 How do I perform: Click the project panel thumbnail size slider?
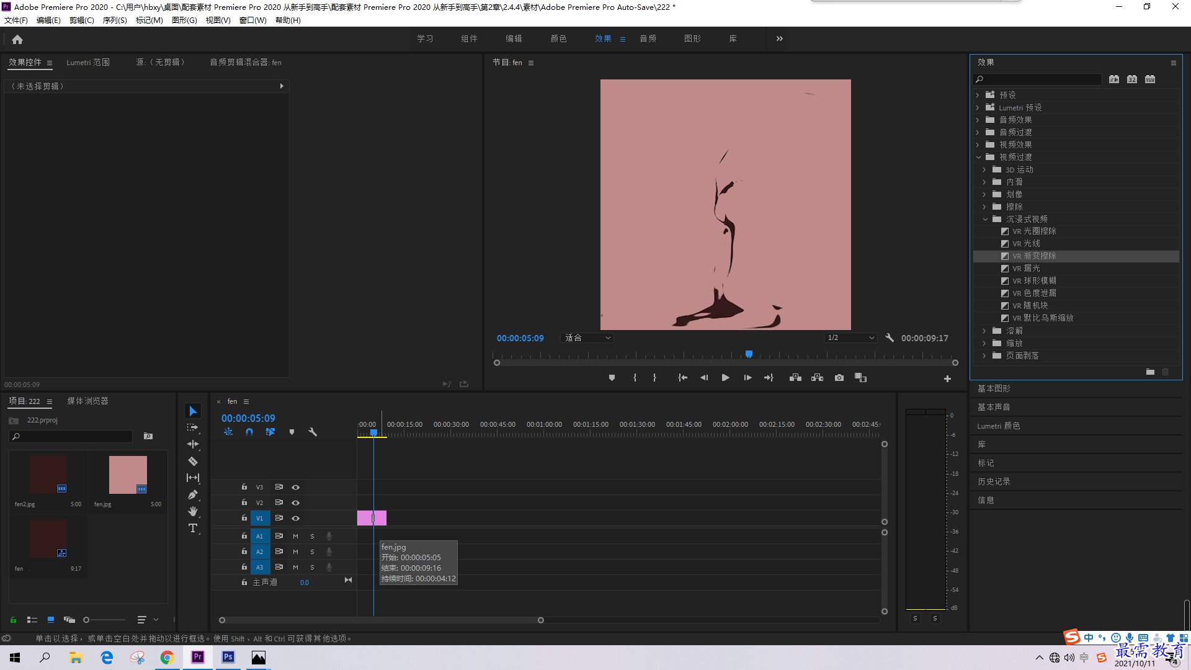[x=104, y=620]
